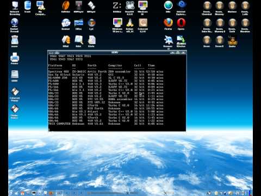This screenshot has height=196, width=261.
Task: Launch the Quake desktop icon
Action: pos(232,41)
